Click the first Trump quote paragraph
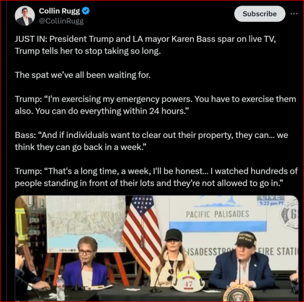The image size is (304, 302). [x=155, y=105]
